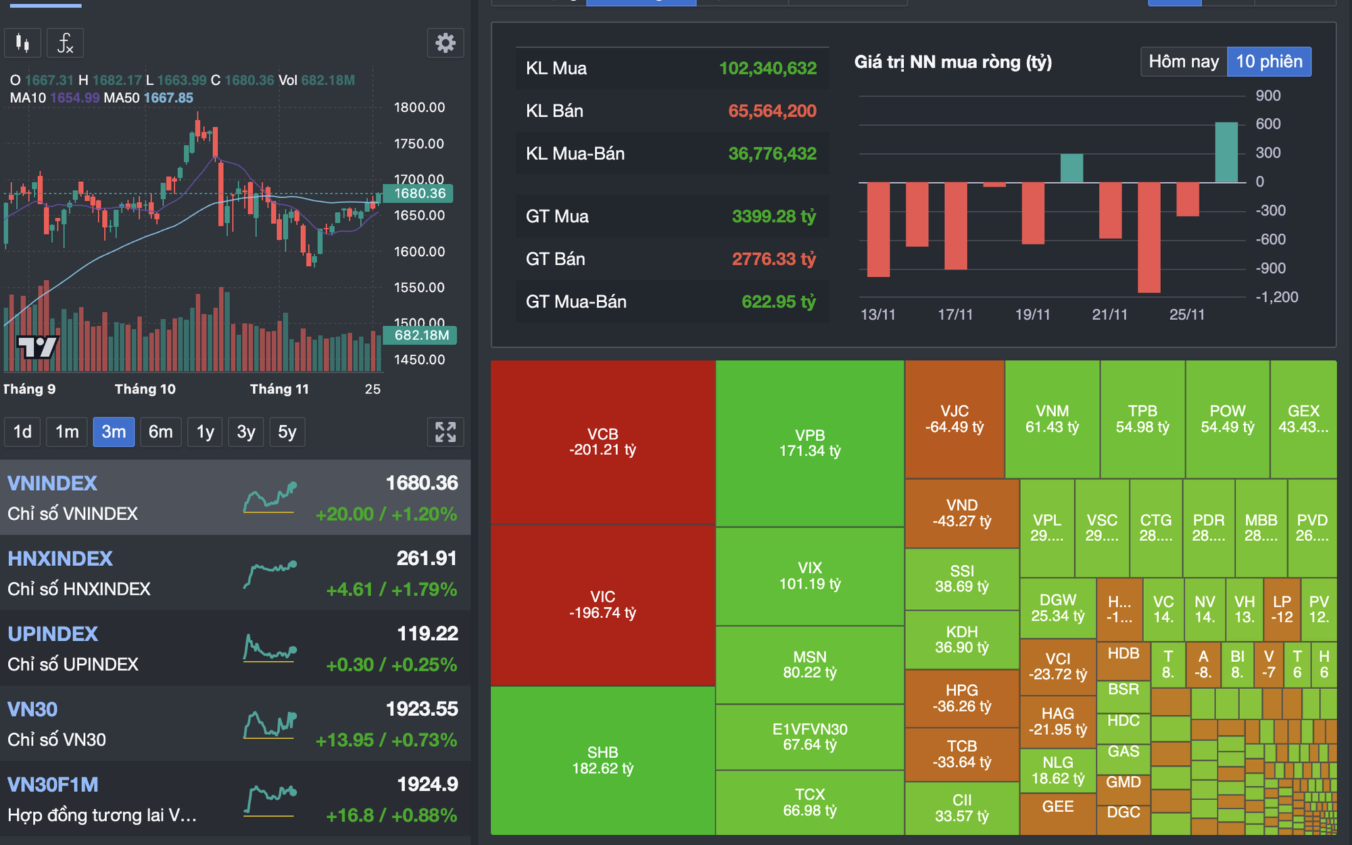Select the 3m timeframe

(x=114, y=432)
